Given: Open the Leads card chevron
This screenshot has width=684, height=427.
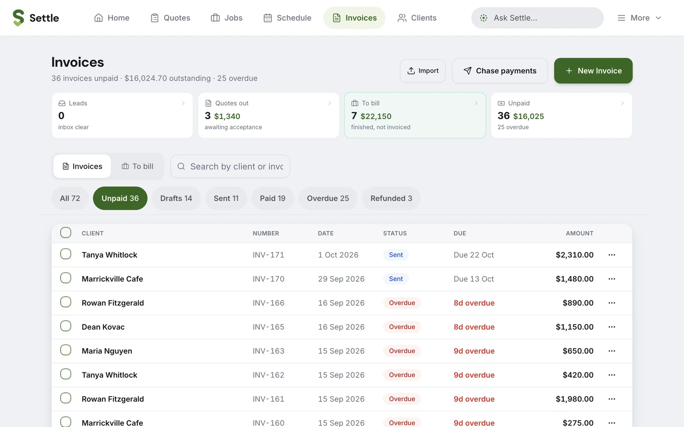Looking at the screenshot, I should (x=183, y=103).
